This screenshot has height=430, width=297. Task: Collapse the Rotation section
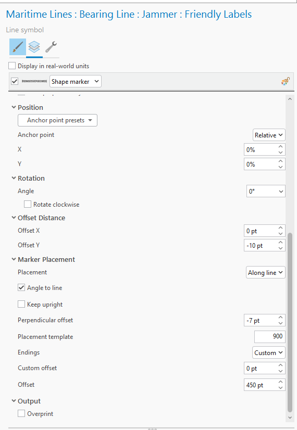[14, 178]
